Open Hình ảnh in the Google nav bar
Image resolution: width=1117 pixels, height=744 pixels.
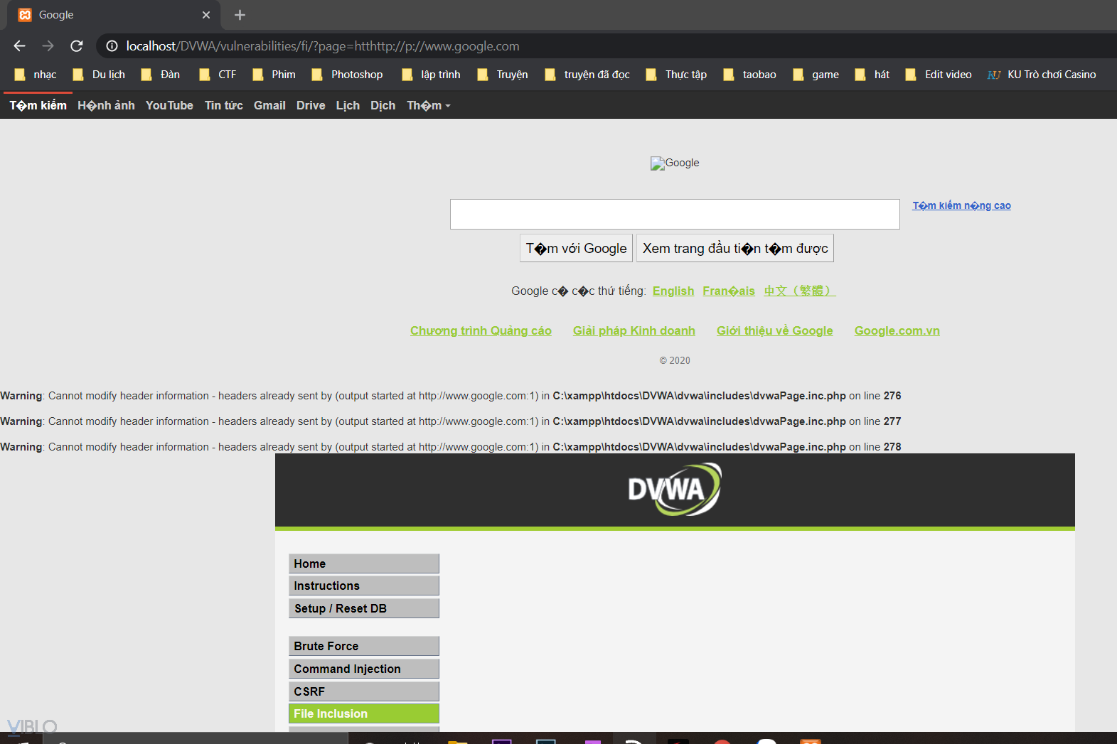[x=106, y=106]
